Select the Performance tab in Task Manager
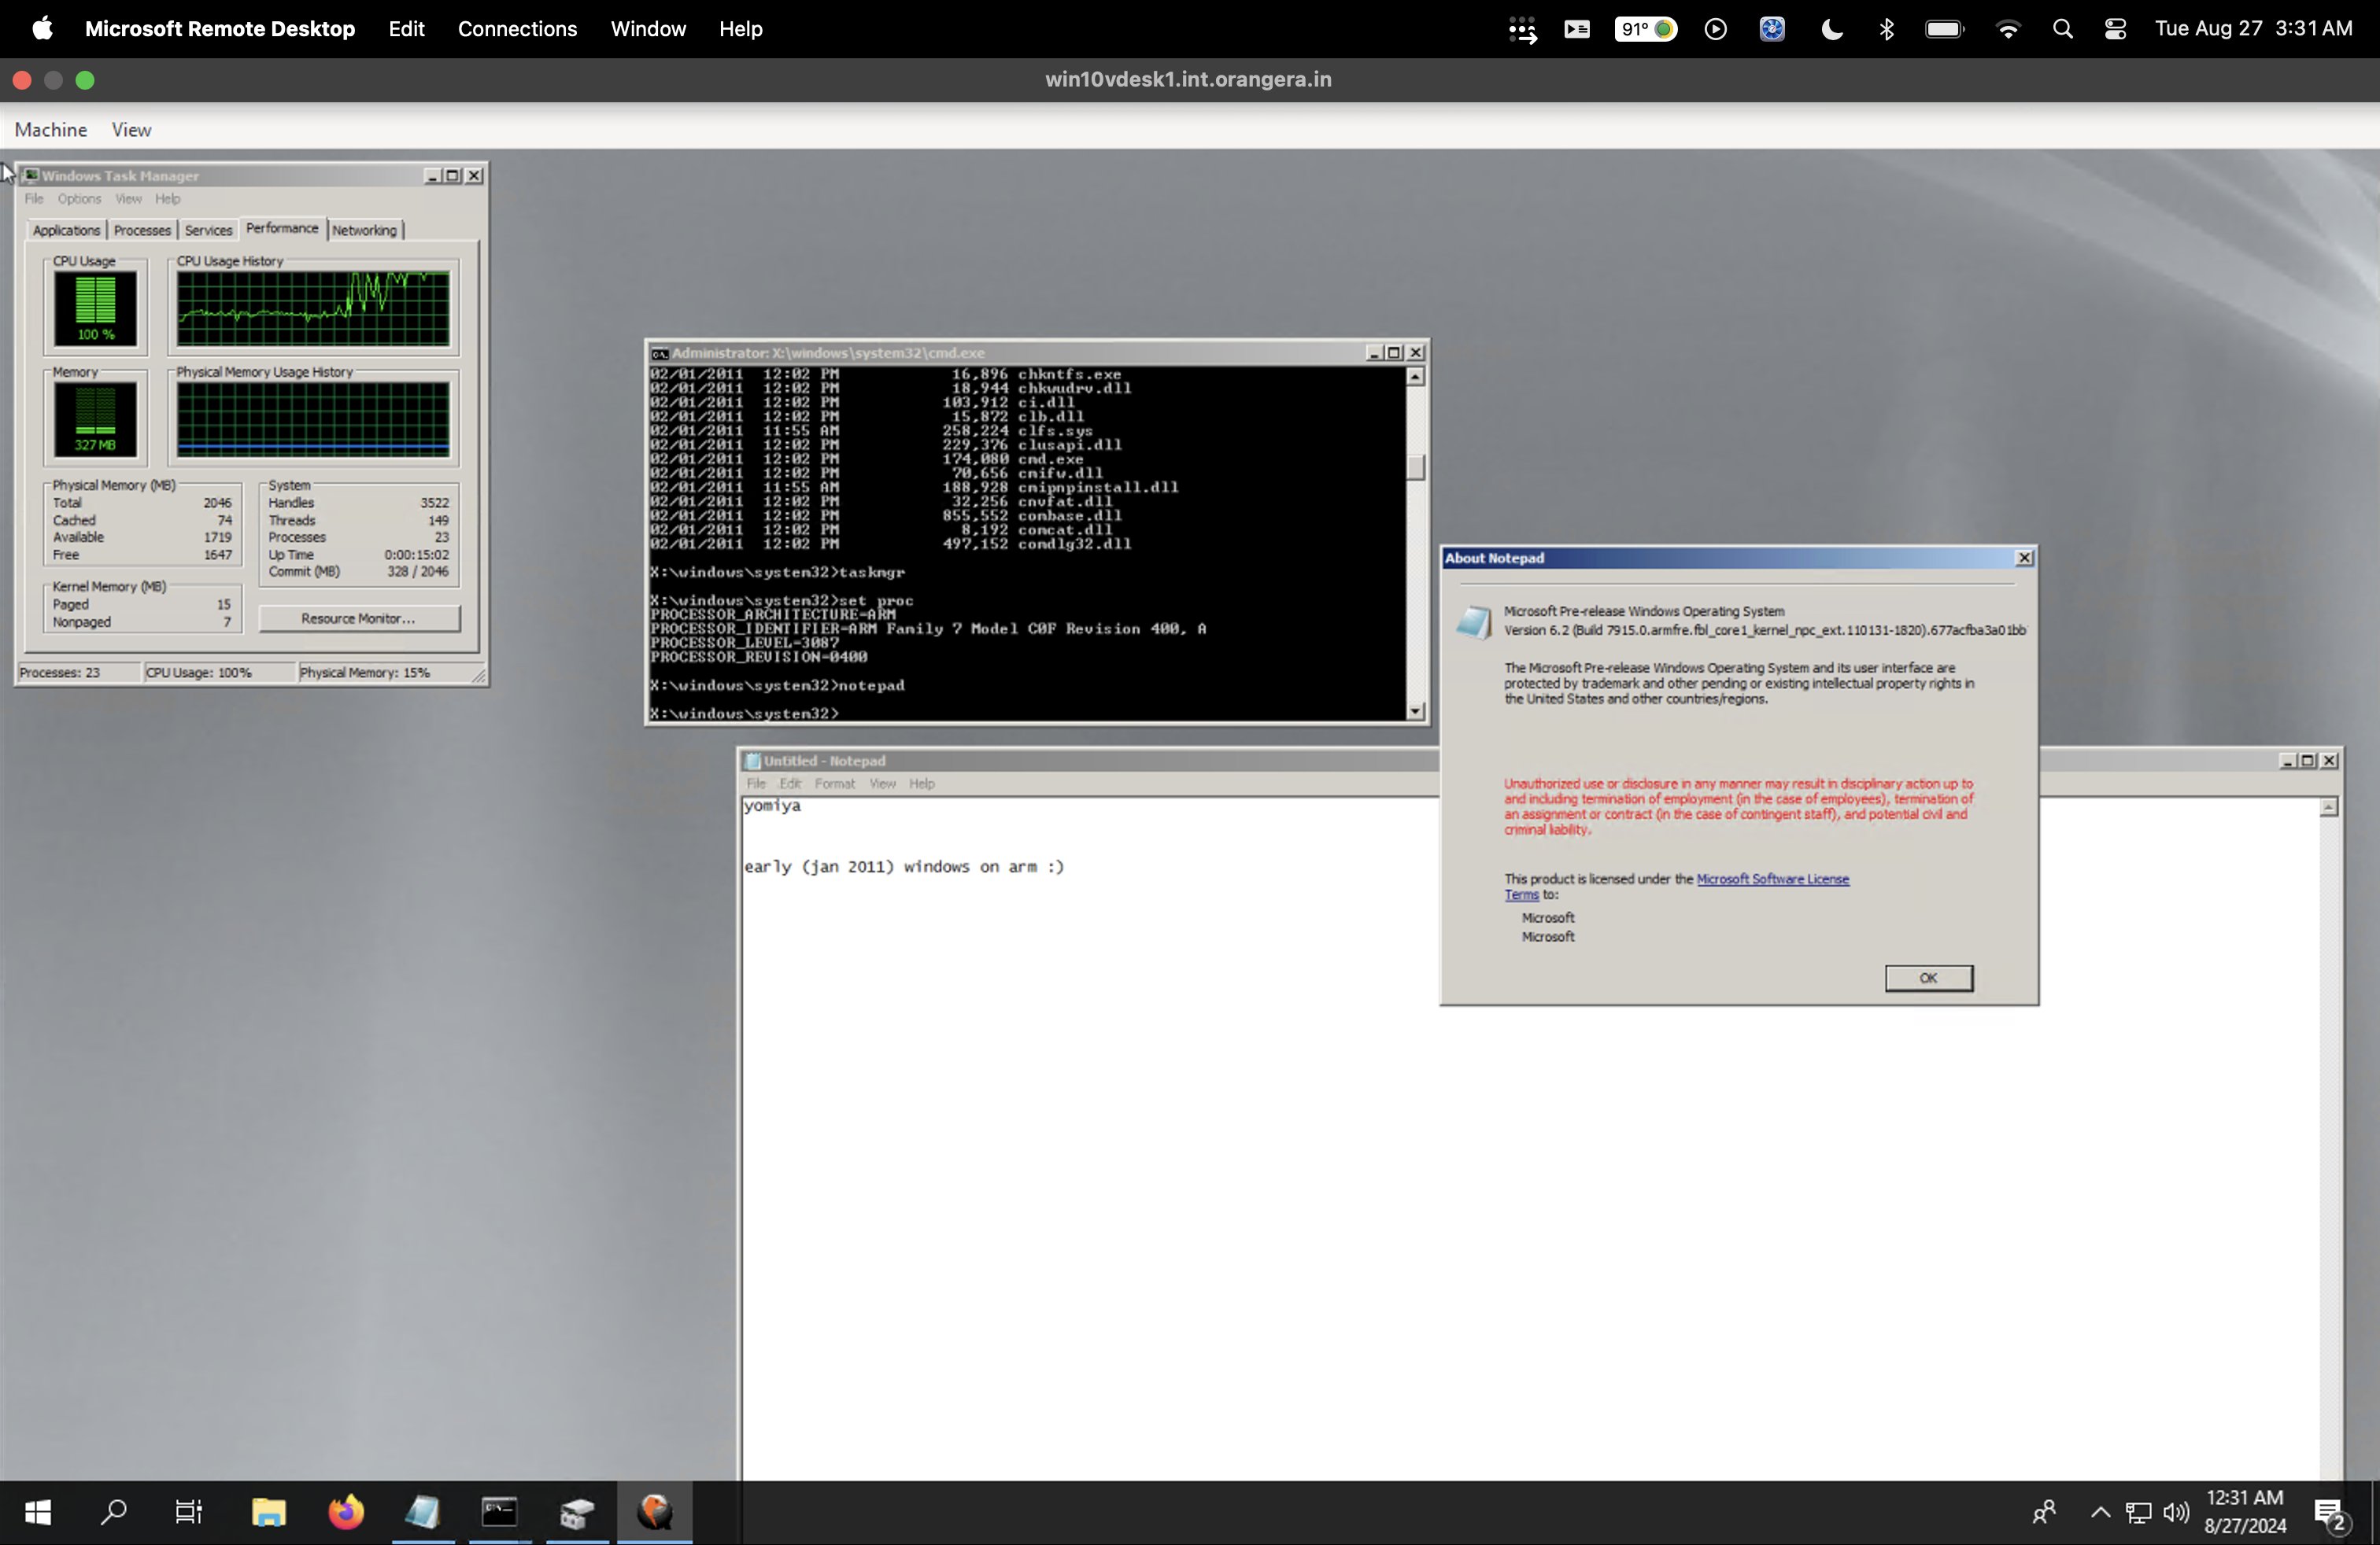 point(282,228)
